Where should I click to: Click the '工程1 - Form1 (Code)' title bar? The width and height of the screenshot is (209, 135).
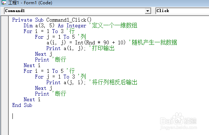pos(104,3)
